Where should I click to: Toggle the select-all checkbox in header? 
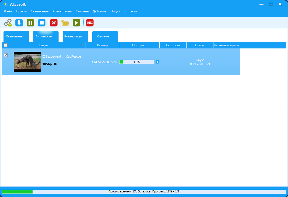(x=6, y=45)
